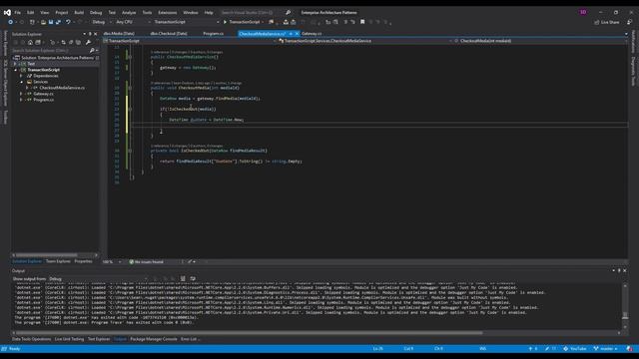Click the Navigate Backward toolbar icon
This screenshot has width=639, height=359.
(x=11, y=22)
